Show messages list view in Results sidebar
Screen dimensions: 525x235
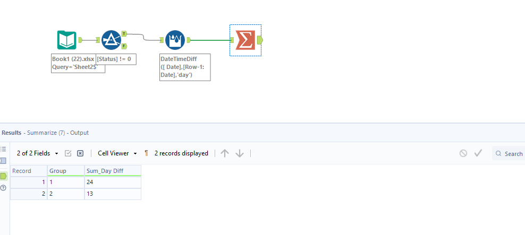tap(3, 149)
